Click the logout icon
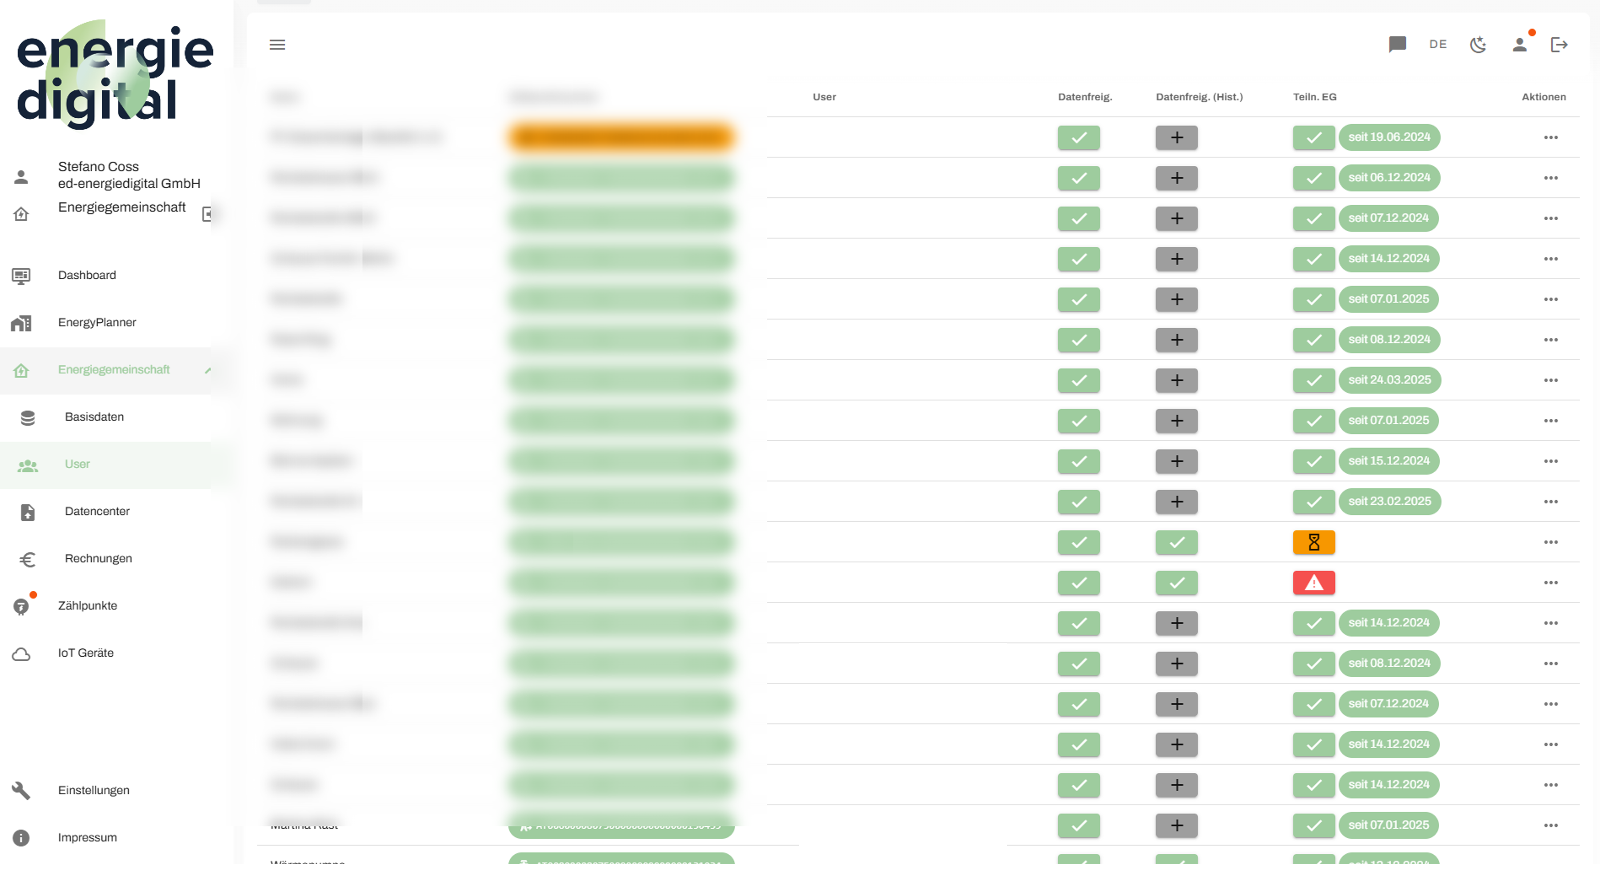The image size is (1600, 874). tap(1559, 45)
